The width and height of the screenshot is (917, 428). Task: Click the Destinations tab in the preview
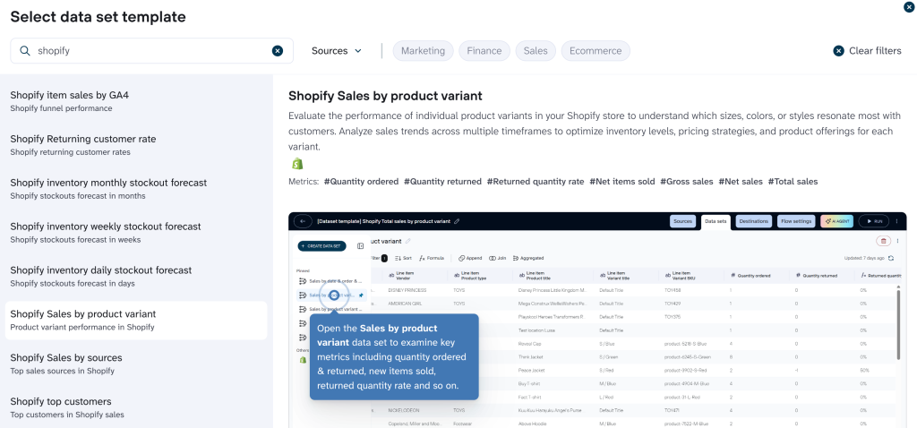point(754,221)
